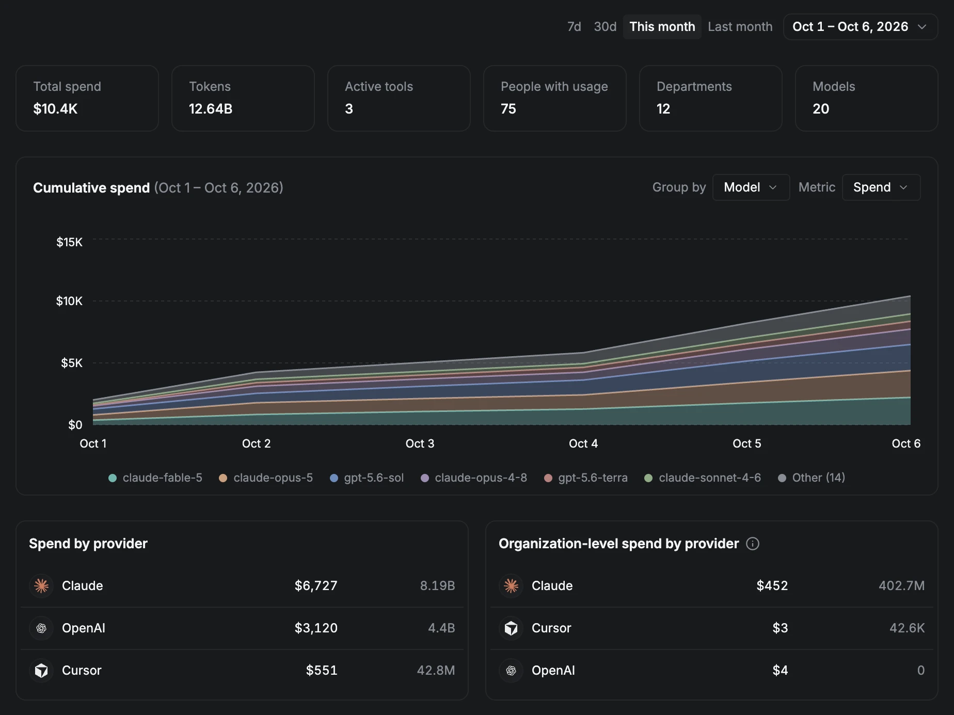This screenshot has width=954, height=715.
Task: Open the Metric Spend dropdown
Action: click(x=881, y=187)
